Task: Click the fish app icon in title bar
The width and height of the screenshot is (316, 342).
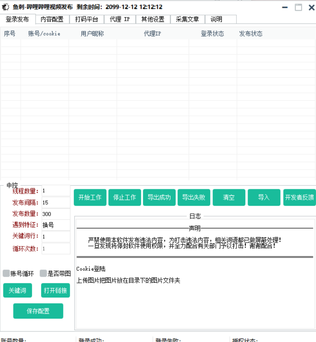Action: (x=5, y=7)
